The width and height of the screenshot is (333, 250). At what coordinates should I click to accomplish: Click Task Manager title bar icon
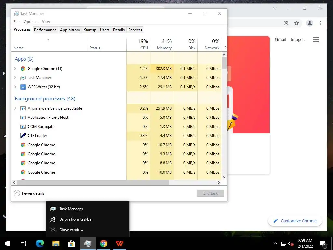(16, 14)
